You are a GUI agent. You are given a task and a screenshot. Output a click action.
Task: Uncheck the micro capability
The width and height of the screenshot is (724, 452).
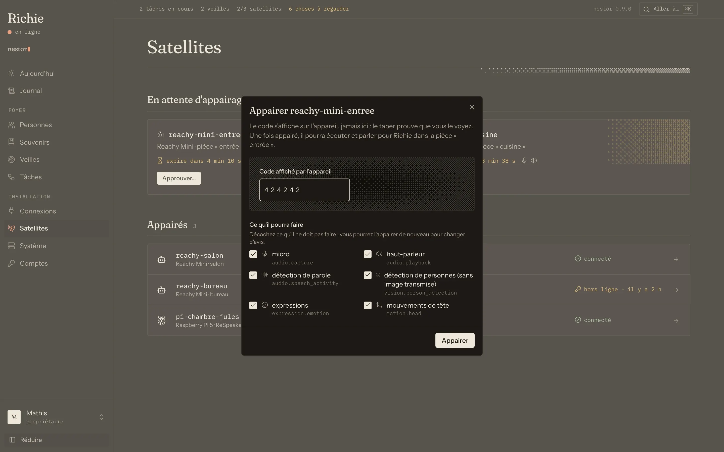click(x=253, y=254)
